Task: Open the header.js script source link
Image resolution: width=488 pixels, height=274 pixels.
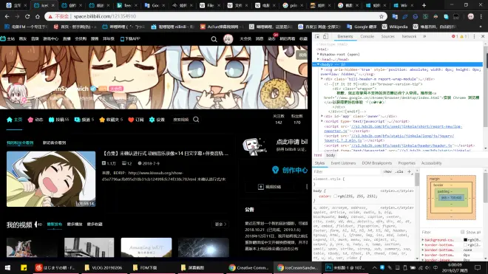Action: coord(401,145)
